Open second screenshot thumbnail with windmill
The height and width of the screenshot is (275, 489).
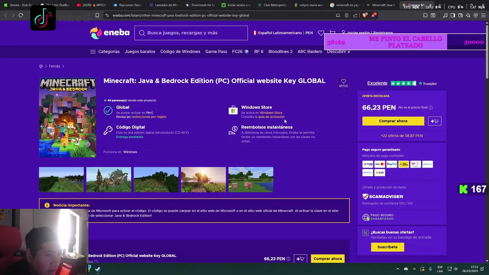click(108, 180)
